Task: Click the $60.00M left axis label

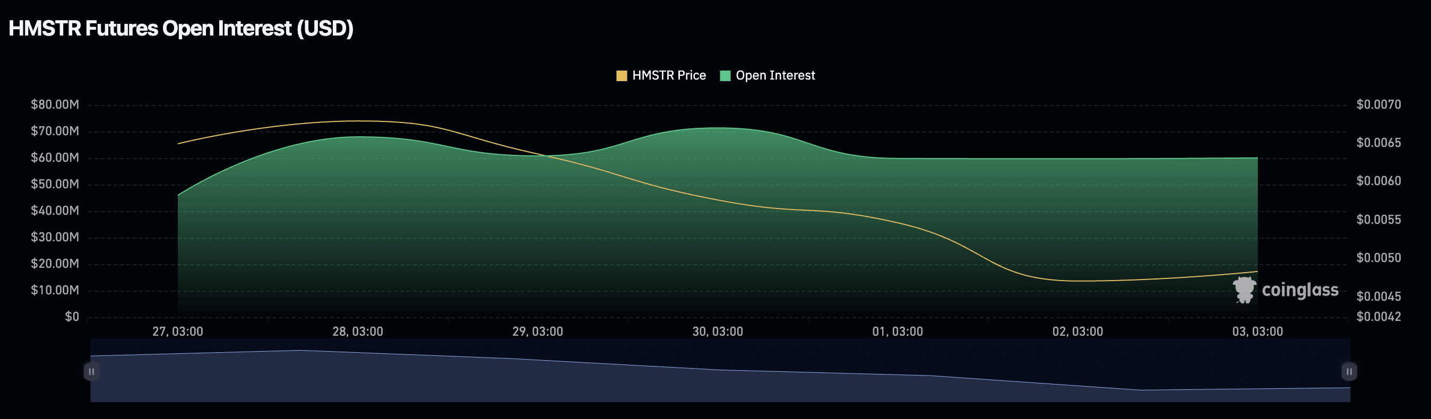Action: point(55,158)
